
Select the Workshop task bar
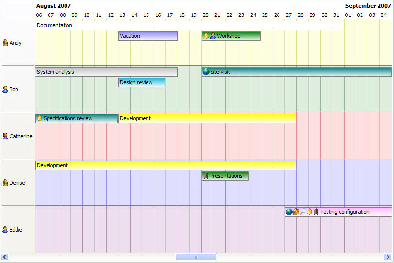(231, 36)
